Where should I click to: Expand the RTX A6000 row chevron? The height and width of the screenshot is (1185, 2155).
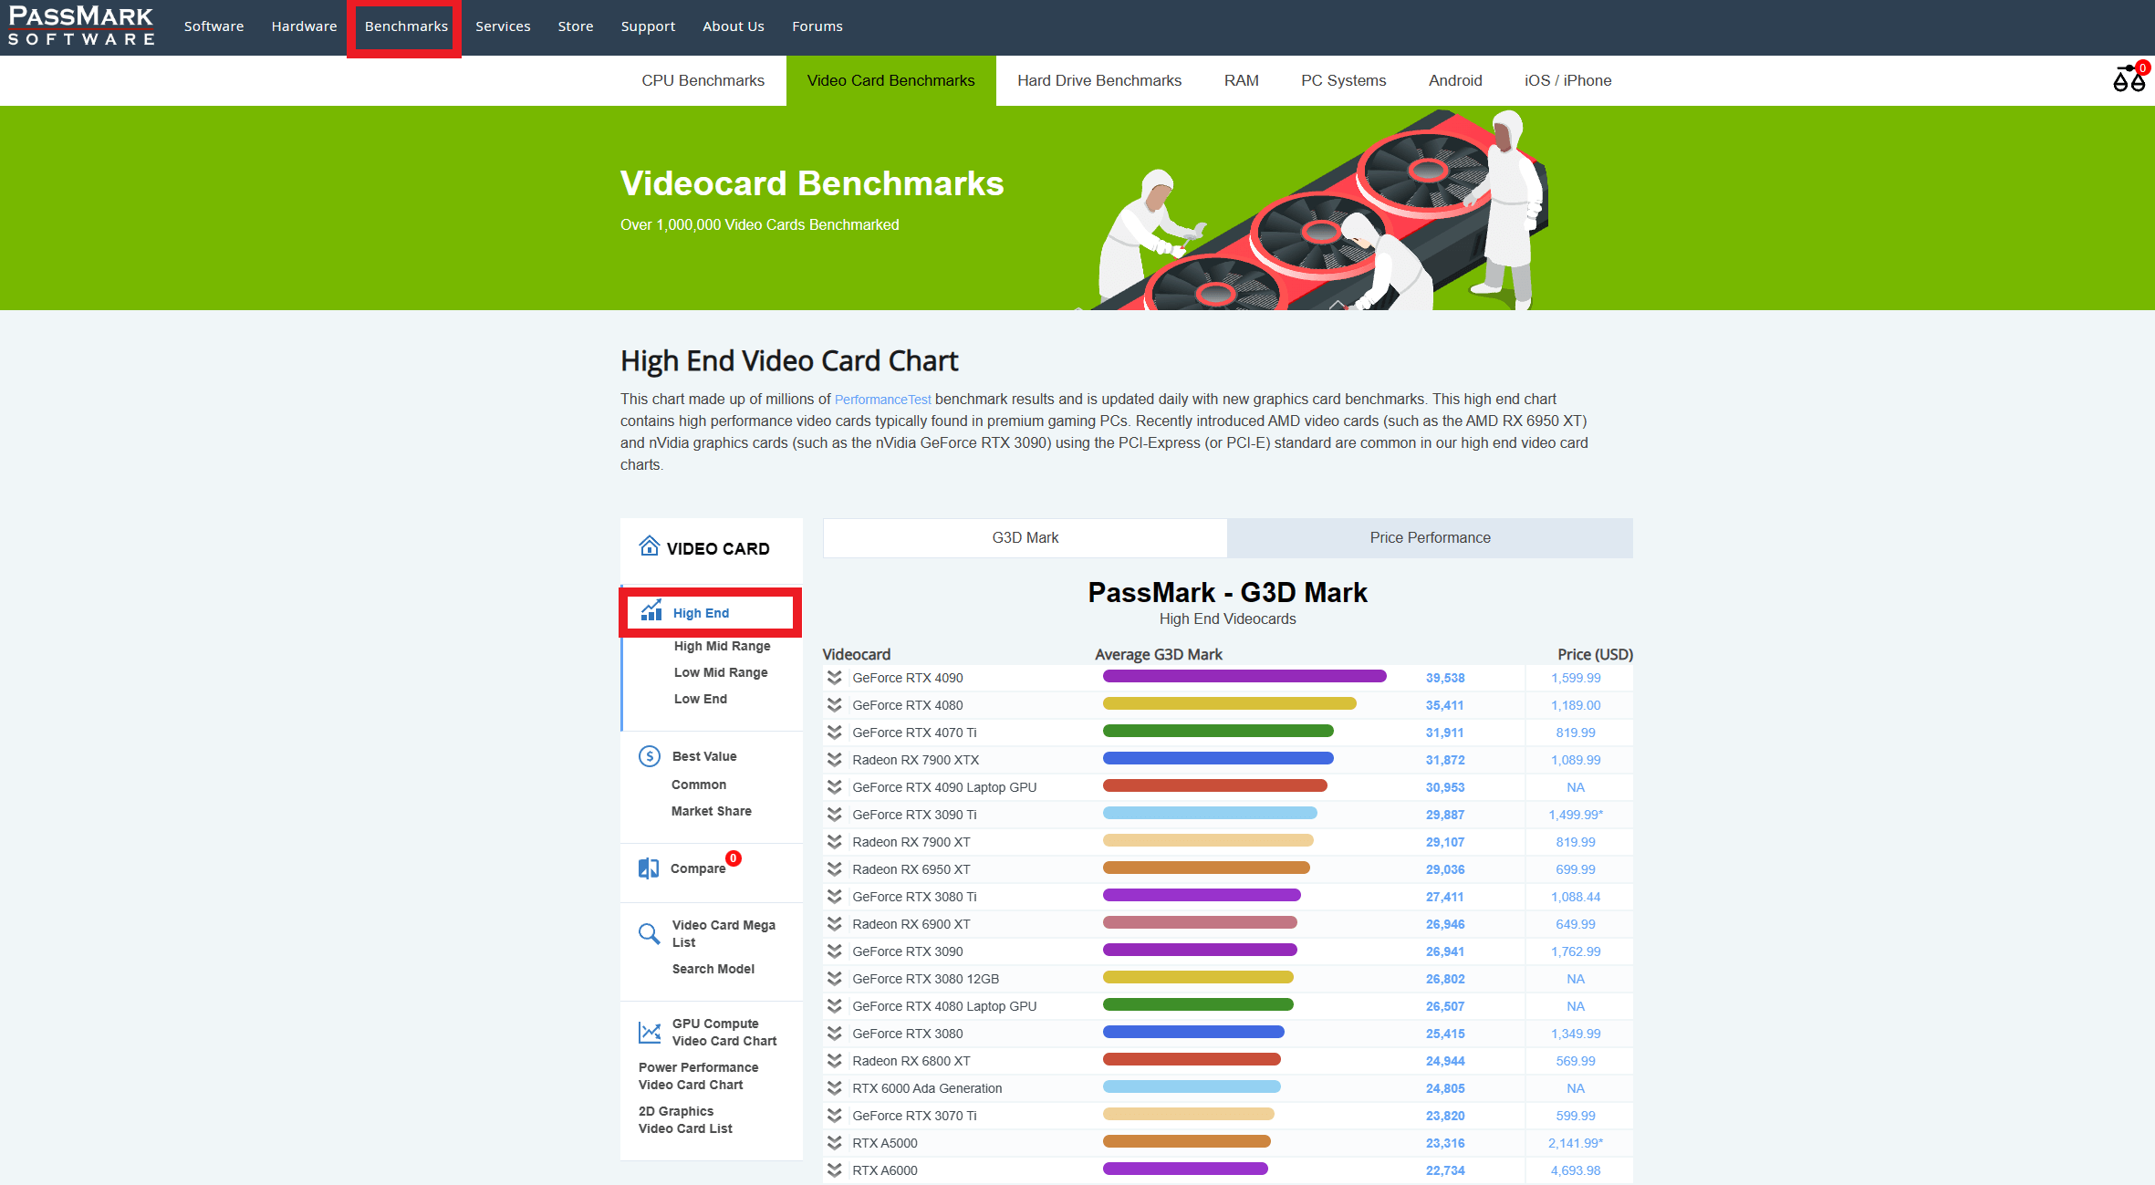pos(834,1170)
